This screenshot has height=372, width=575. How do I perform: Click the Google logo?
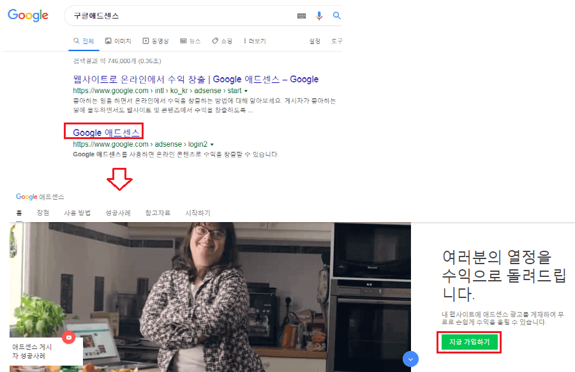pos(28,15)
